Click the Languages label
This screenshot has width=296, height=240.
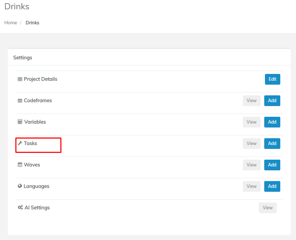36,186
